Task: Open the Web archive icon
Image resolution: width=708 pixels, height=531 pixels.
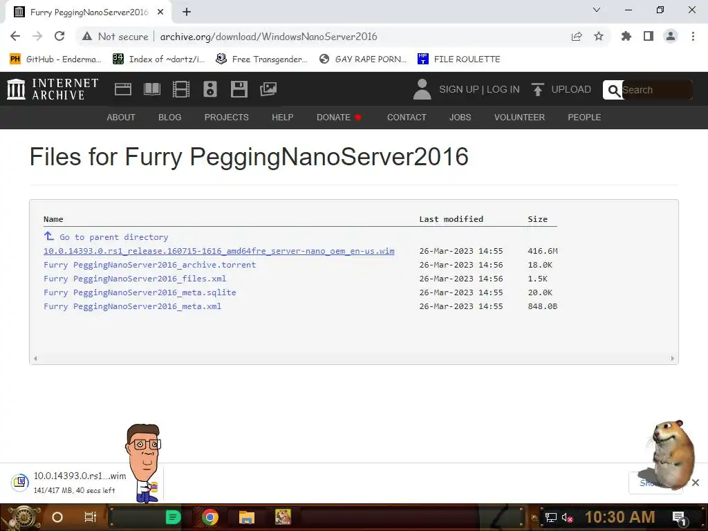Action: (x=123, y=89)
